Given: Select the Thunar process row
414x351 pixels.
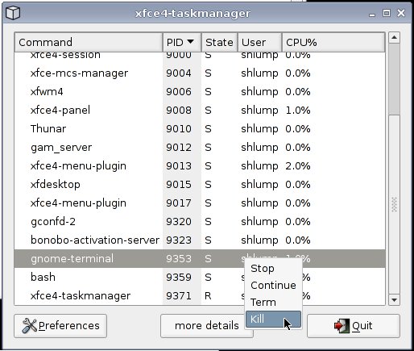Looking at the screenshot, I should pos(200,129).
